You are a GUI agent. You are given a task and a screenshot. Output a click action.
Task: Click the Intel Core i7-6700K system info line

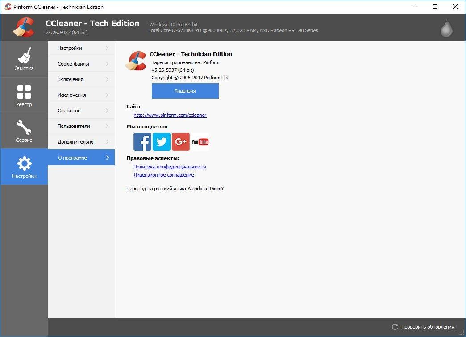(233, 30)
